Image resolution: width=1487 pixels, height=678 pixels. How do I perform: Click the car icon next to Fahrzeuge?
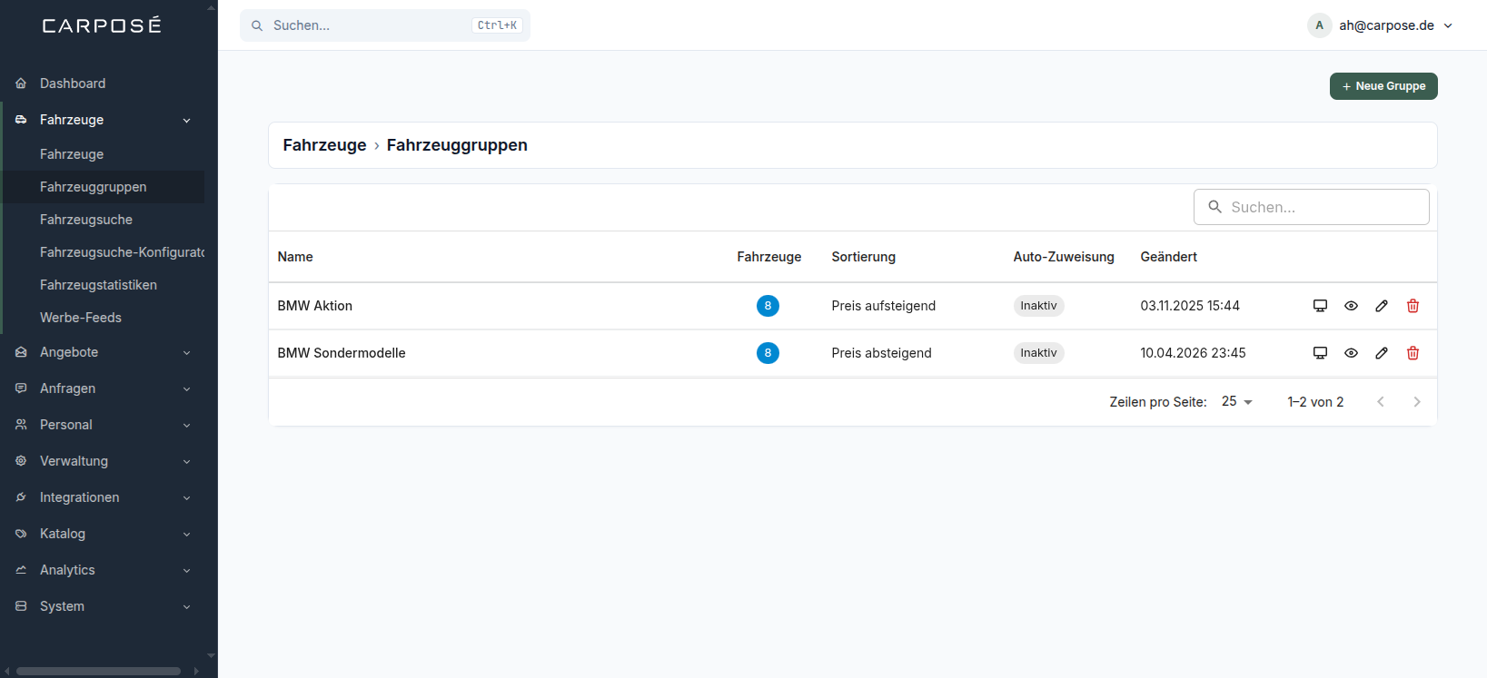[21, 120]
